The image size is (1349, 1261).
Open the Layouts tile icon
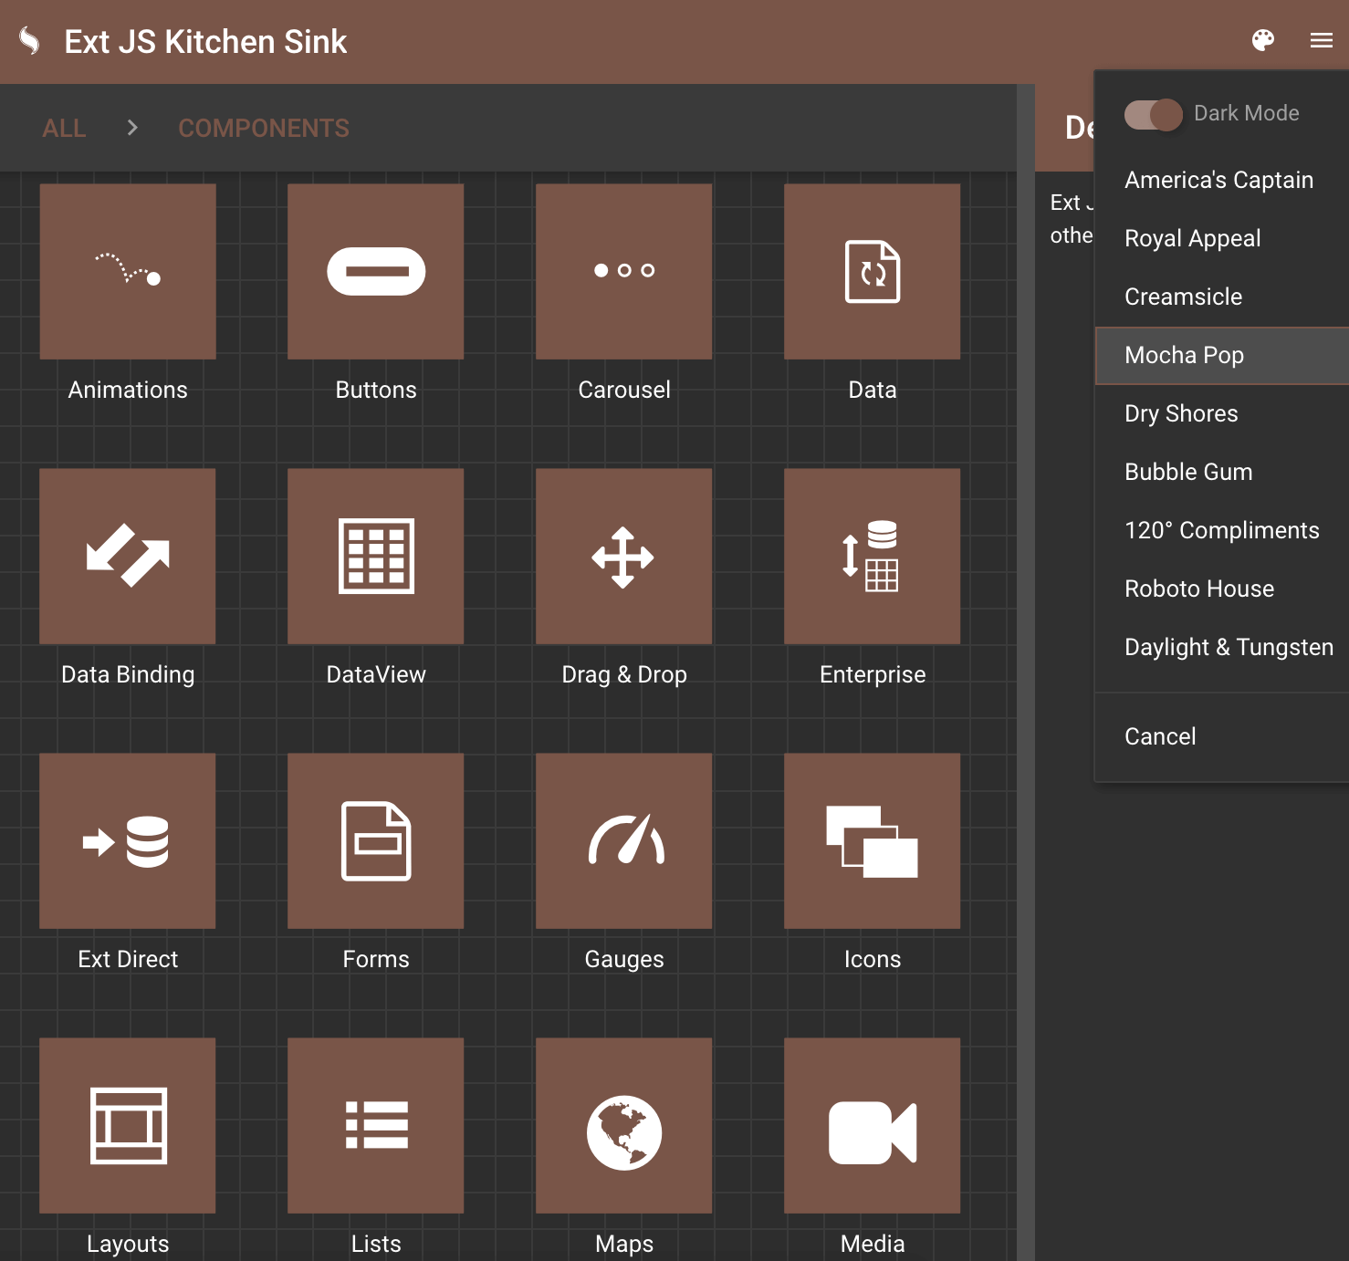(x=128, y=1125)
